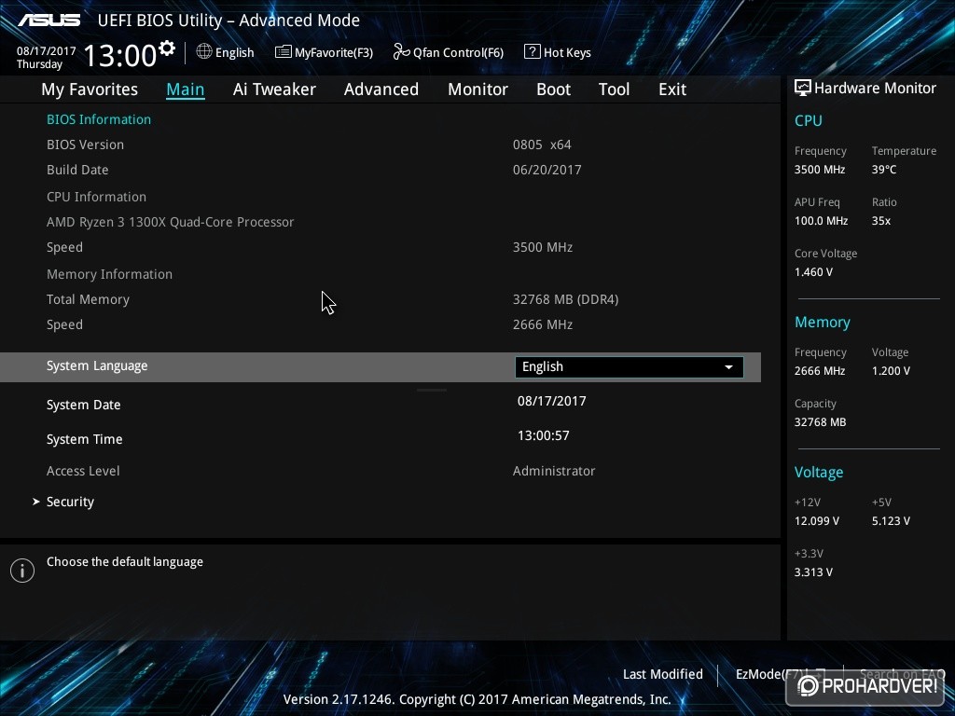Click Total Memory value 32768 MB (DDR4)
Viewport: 955px width, 716px height.
(565, 299)
